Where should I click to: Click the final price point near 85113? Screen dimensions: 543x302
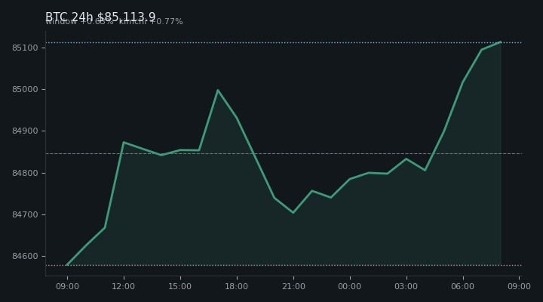pyautogui.click(x=501, y=42)
